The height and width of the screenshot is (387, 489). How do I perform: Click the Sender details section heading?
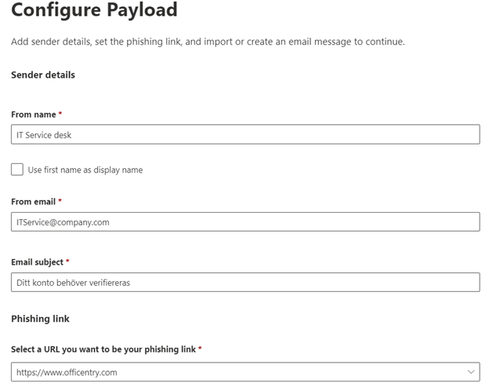pos(43,75)
